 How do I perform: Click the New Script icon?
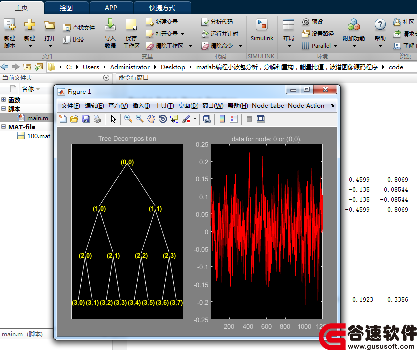coord(10,25)
